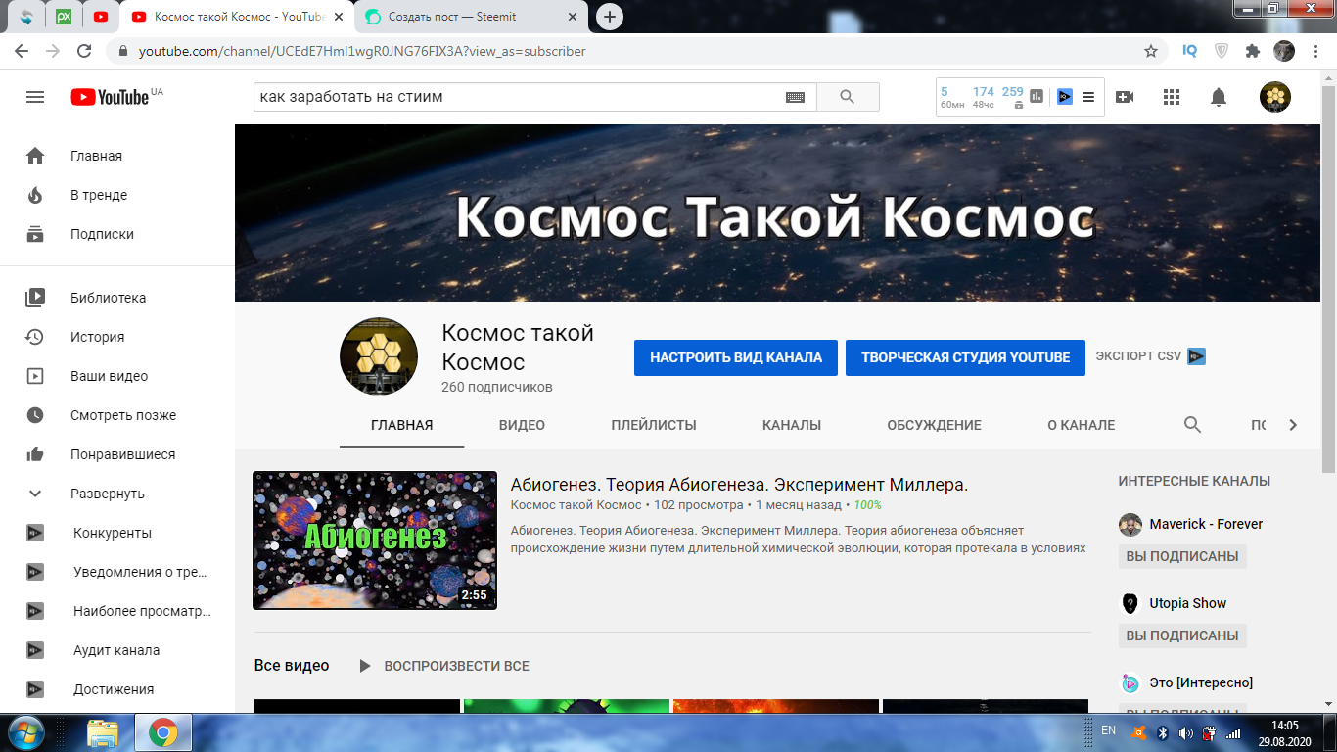The width and height of the screenshot is (1337, 752).
Task: Open the vidIQ bar chart stats icon
Action: click(1037, 96)
